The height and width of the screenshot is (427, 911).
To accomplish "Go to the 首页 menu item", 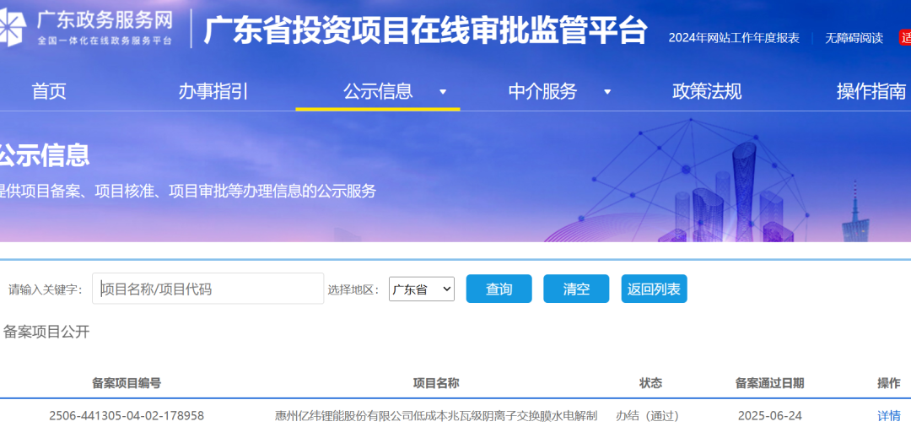I will [x=49, y=92].
